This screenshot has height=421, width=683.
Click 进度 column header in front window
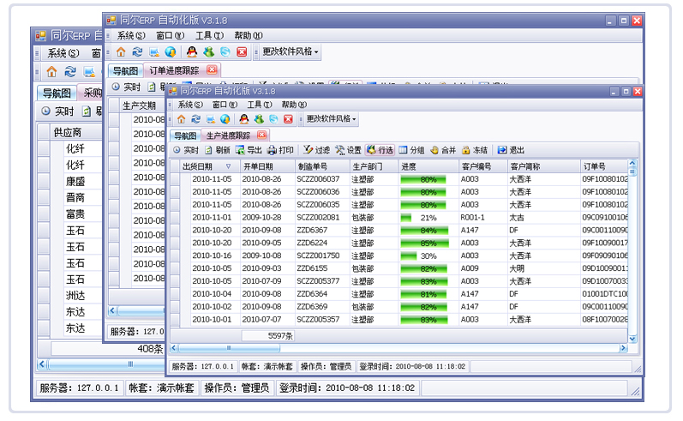point(428,166)
